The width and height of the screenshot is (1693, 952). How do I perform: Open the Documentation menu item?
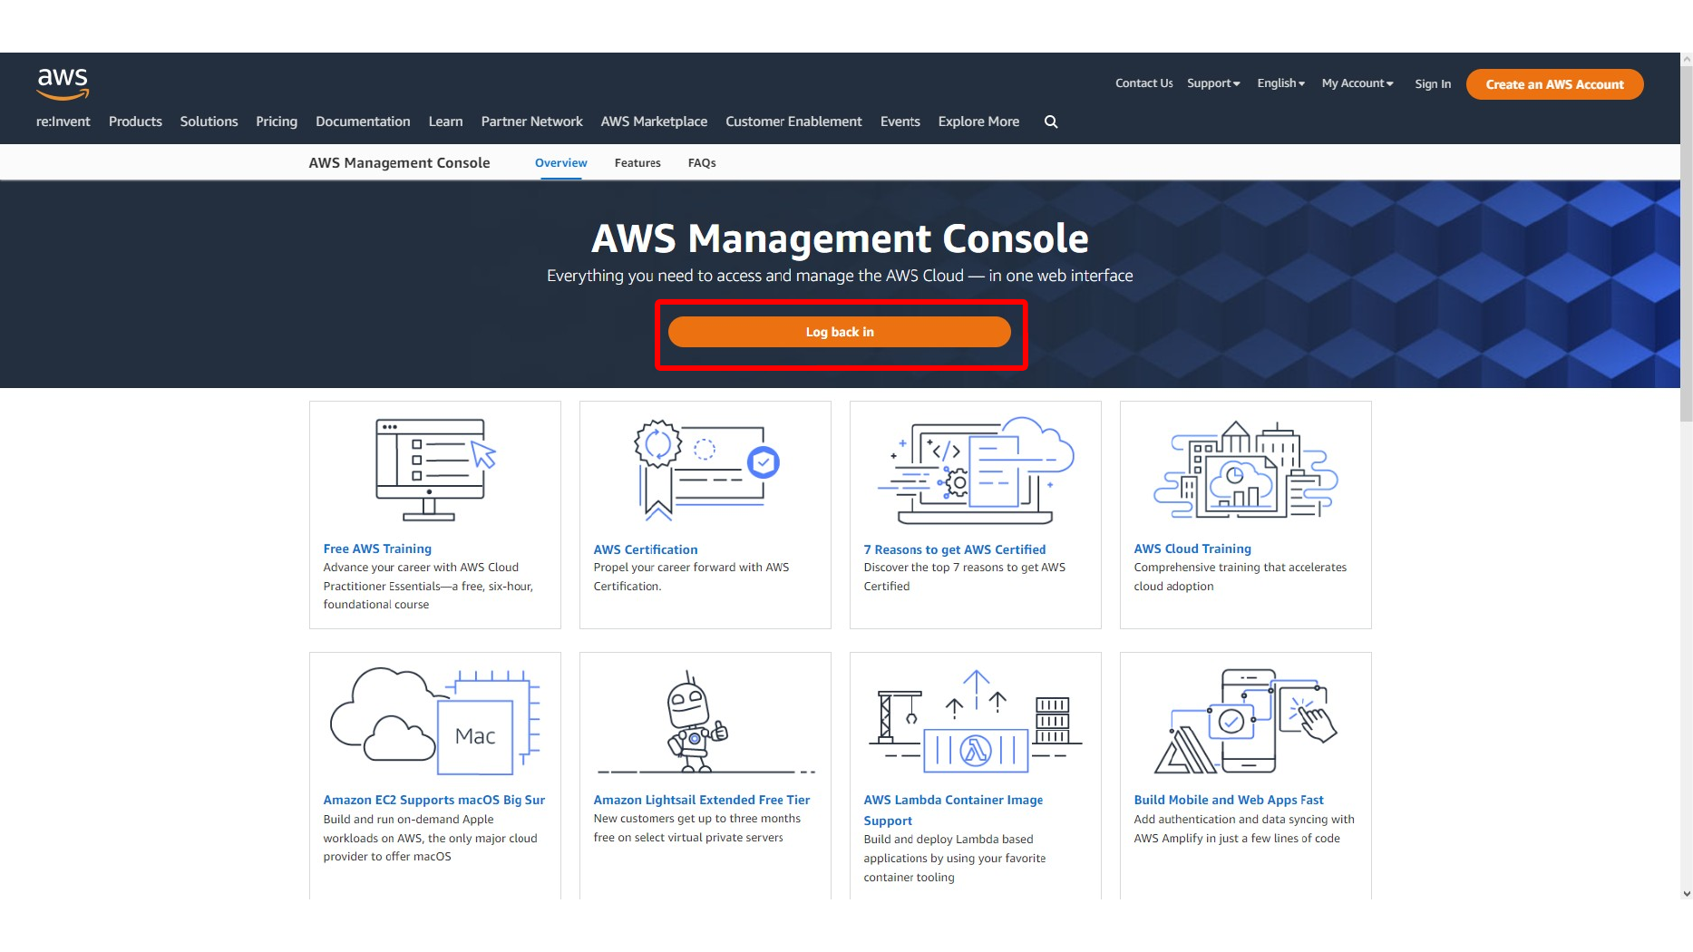point(363,121)
